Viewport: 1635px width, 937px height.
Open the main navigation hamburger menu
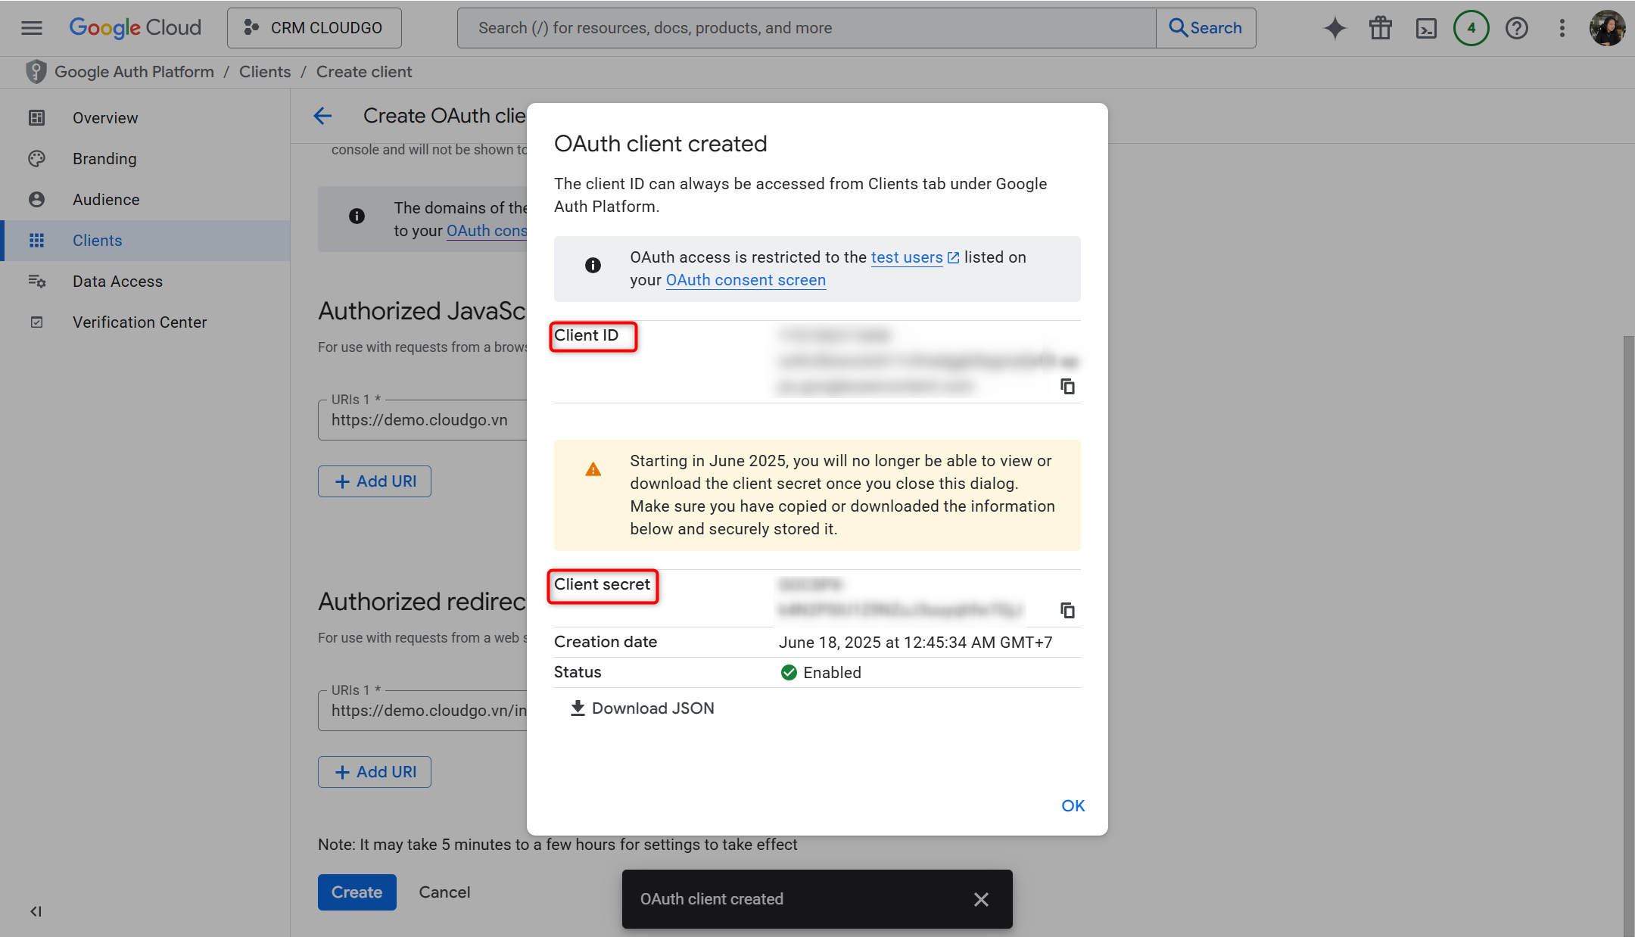pyautogui.click(x=31, y=28)
